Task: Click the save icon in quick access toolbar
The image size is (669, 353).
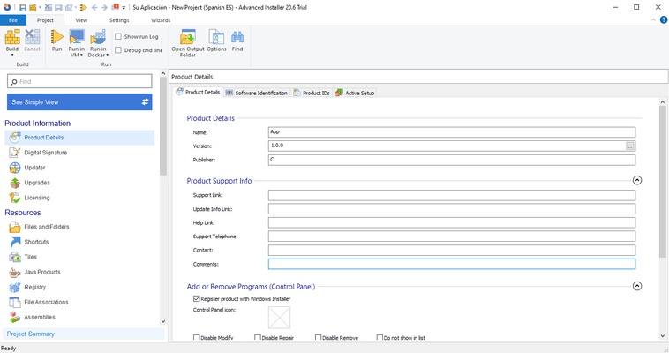Action: [23, 7]
